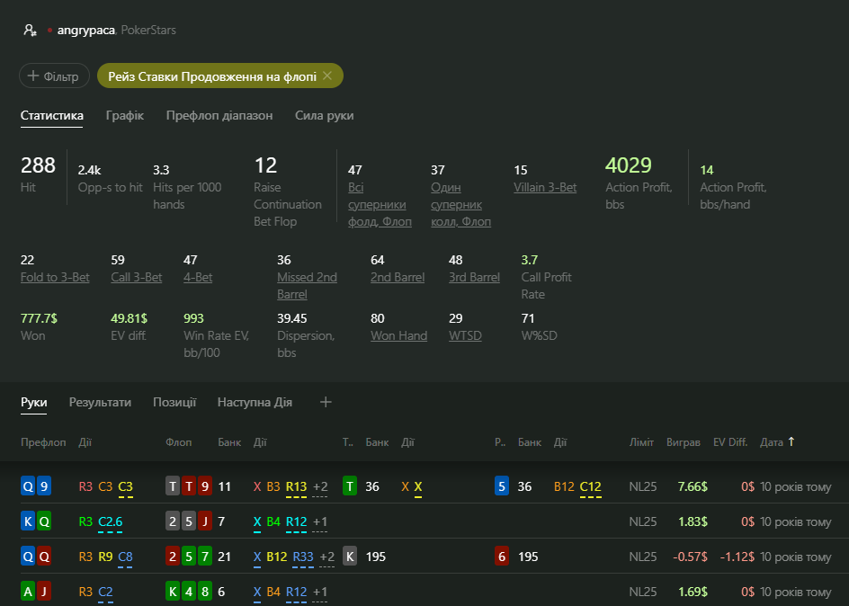Open the 2nd Barrel stat link

pos(398,277)
